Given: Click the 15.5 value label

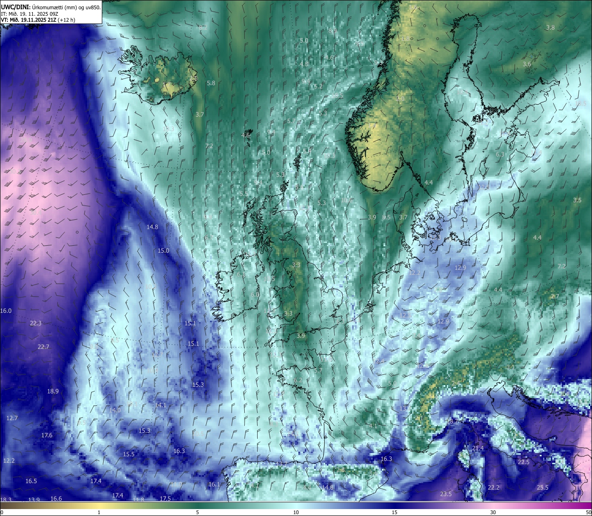Looking at the screenshot, I should tap(129, 454).
